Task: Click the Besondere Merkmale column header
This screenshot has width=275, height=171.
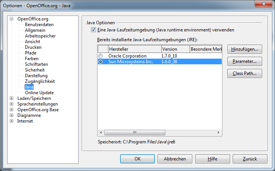Action: click(x=206, y=49)
